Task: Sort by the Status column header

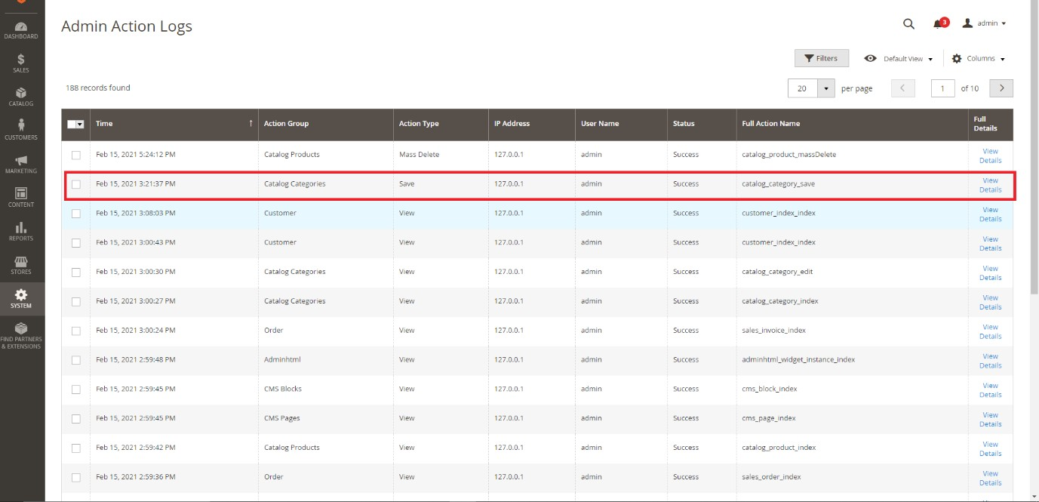Action: click(x=702, y=124)
